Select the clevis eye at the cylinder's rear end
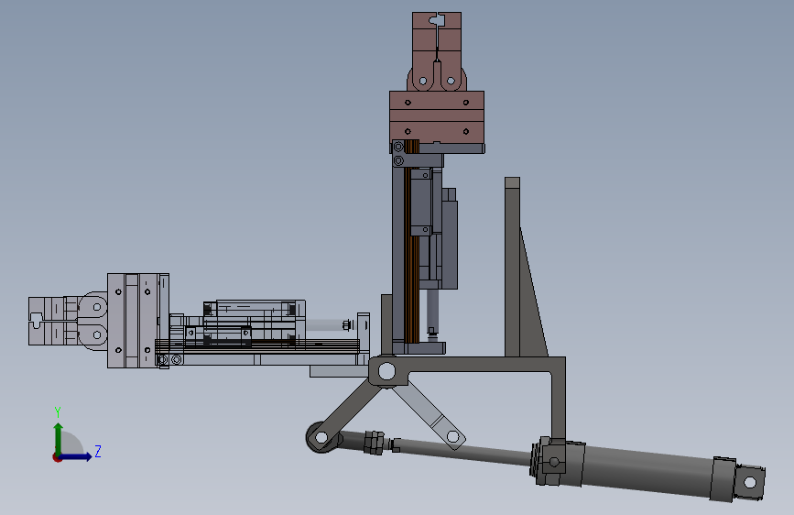 point(750,481)
